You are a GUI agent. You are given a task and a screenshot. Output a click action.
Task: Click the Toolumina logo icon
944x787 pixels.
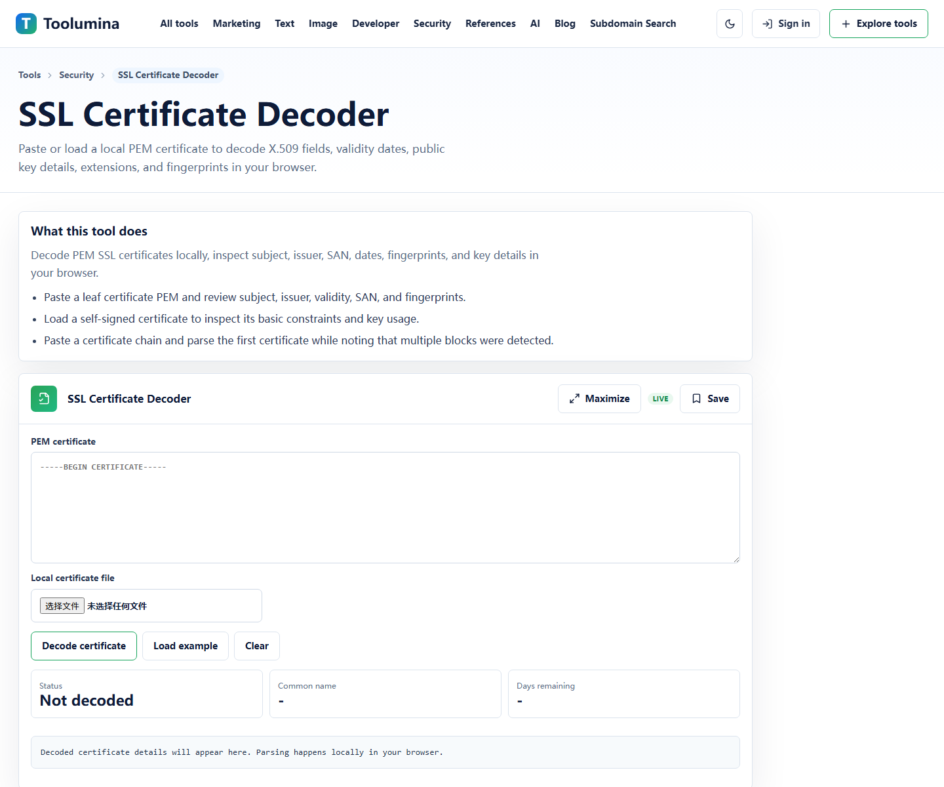pyautogui.click(x=26, y=24)
